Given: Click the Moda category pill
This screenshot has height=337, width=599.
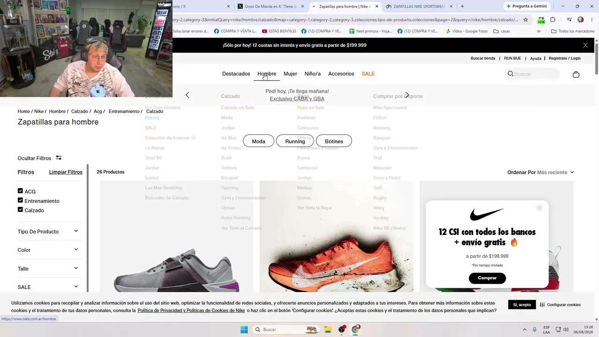Looking at the screenshot, I should pyautogui.click(x=258, y=141).
